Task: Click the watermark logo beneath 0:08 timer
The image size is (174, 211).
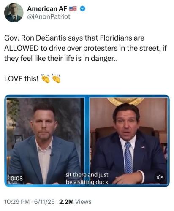Action: [x=12, y=182]
